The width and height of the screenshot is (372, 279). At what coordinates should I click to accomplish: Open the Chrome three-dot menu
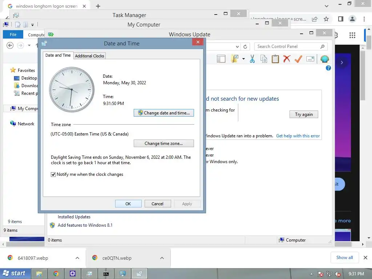coord(364,19)
